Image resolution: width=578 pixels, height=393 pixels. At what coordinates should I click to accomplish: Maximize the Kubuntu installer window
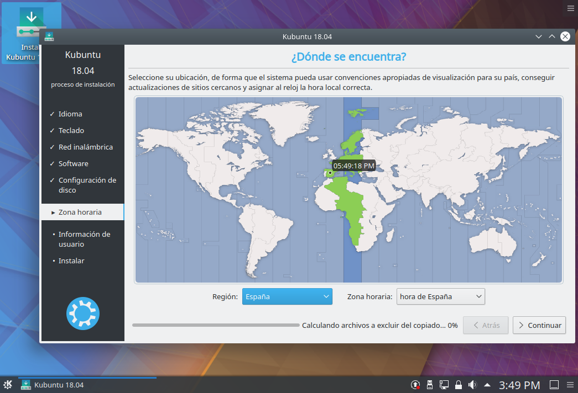coord(552,36)
